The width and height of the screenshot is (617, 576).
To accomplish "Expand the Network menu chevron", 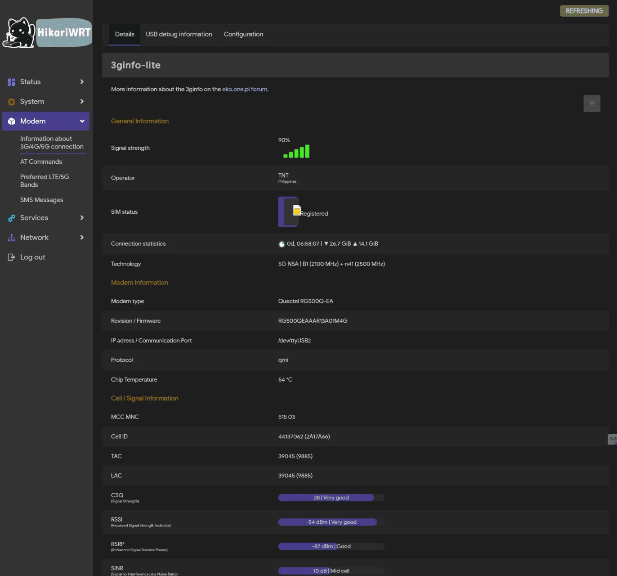I will (82, 238).
